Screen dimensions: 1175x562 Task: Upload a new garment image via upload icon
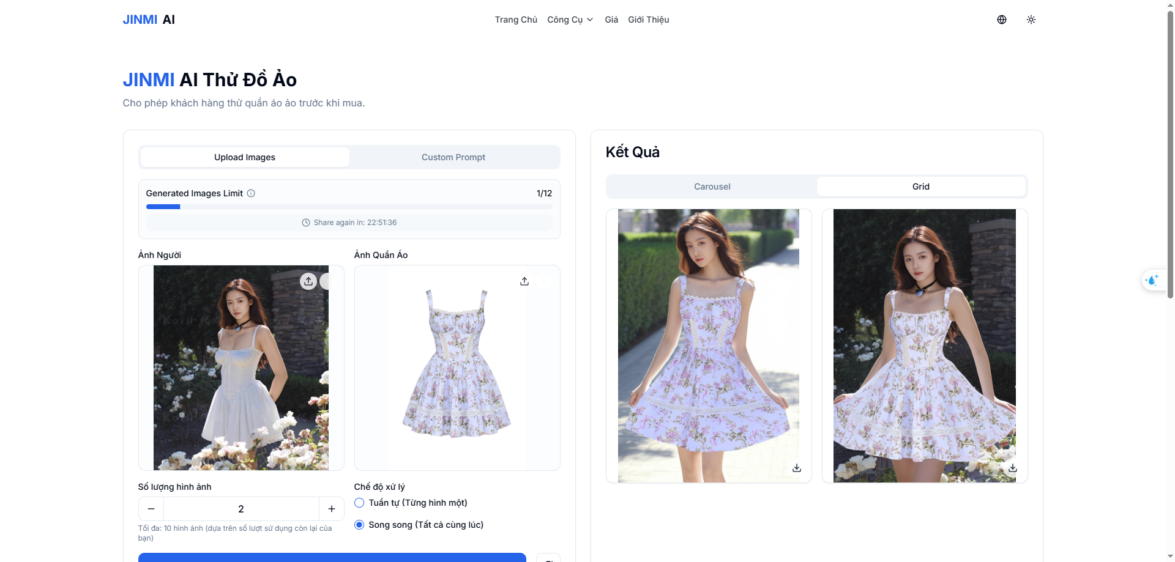coord(524,281)
